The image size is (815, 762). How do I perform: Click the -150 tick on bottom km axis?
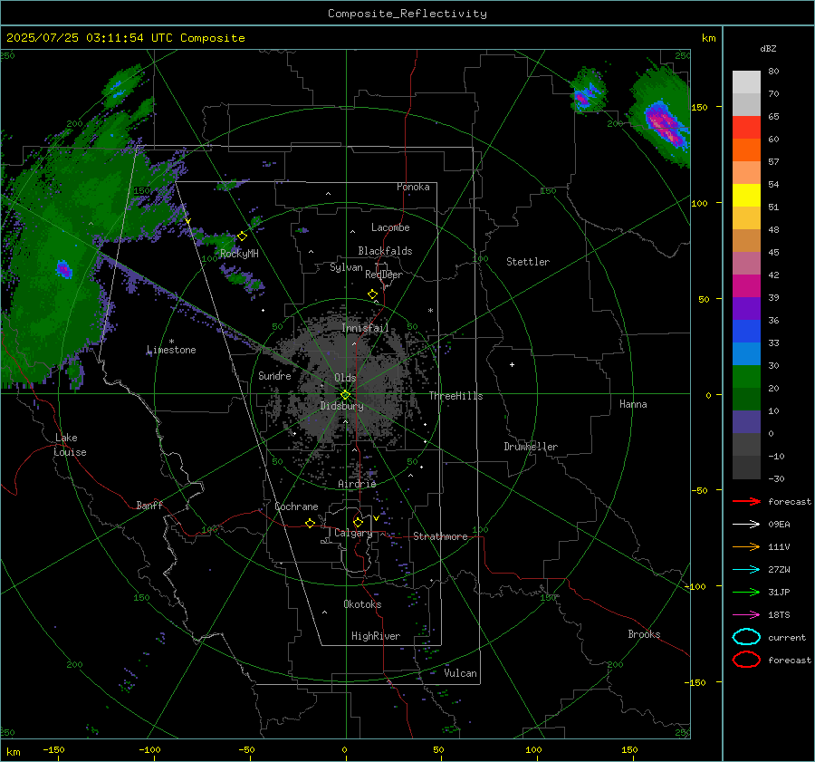(53, 750)
